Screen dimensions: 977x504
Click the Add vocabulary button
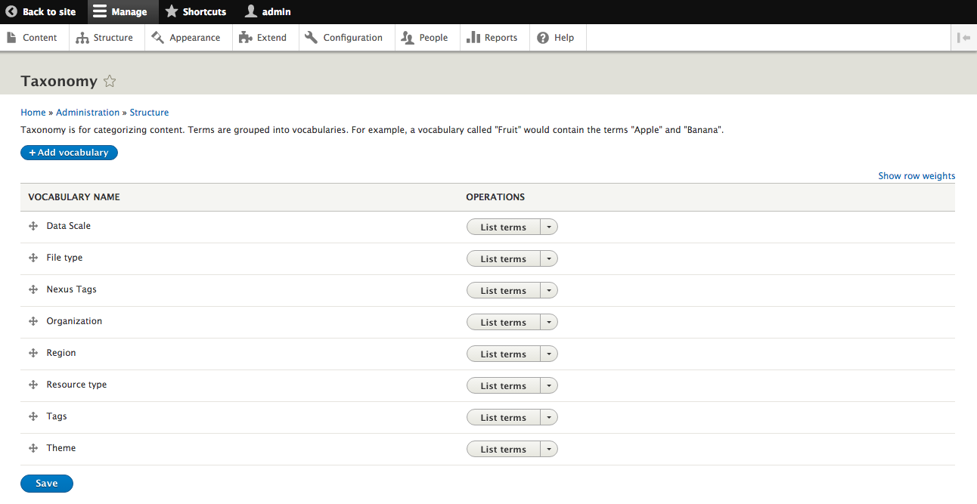69,153
